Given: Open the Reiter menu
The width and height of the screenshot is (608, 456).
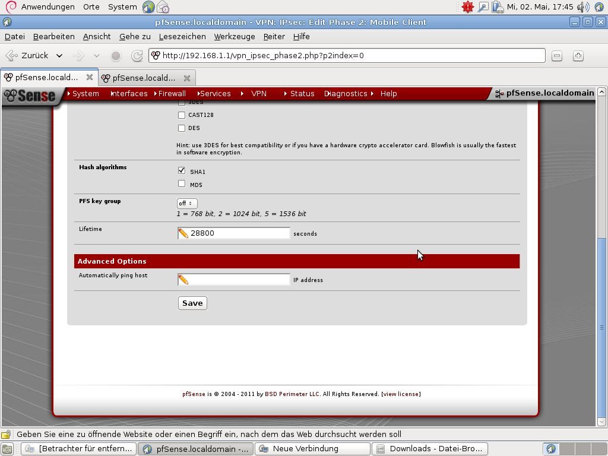Looking at the screenshot, I should pyautogui.click(x=274, y=36).
